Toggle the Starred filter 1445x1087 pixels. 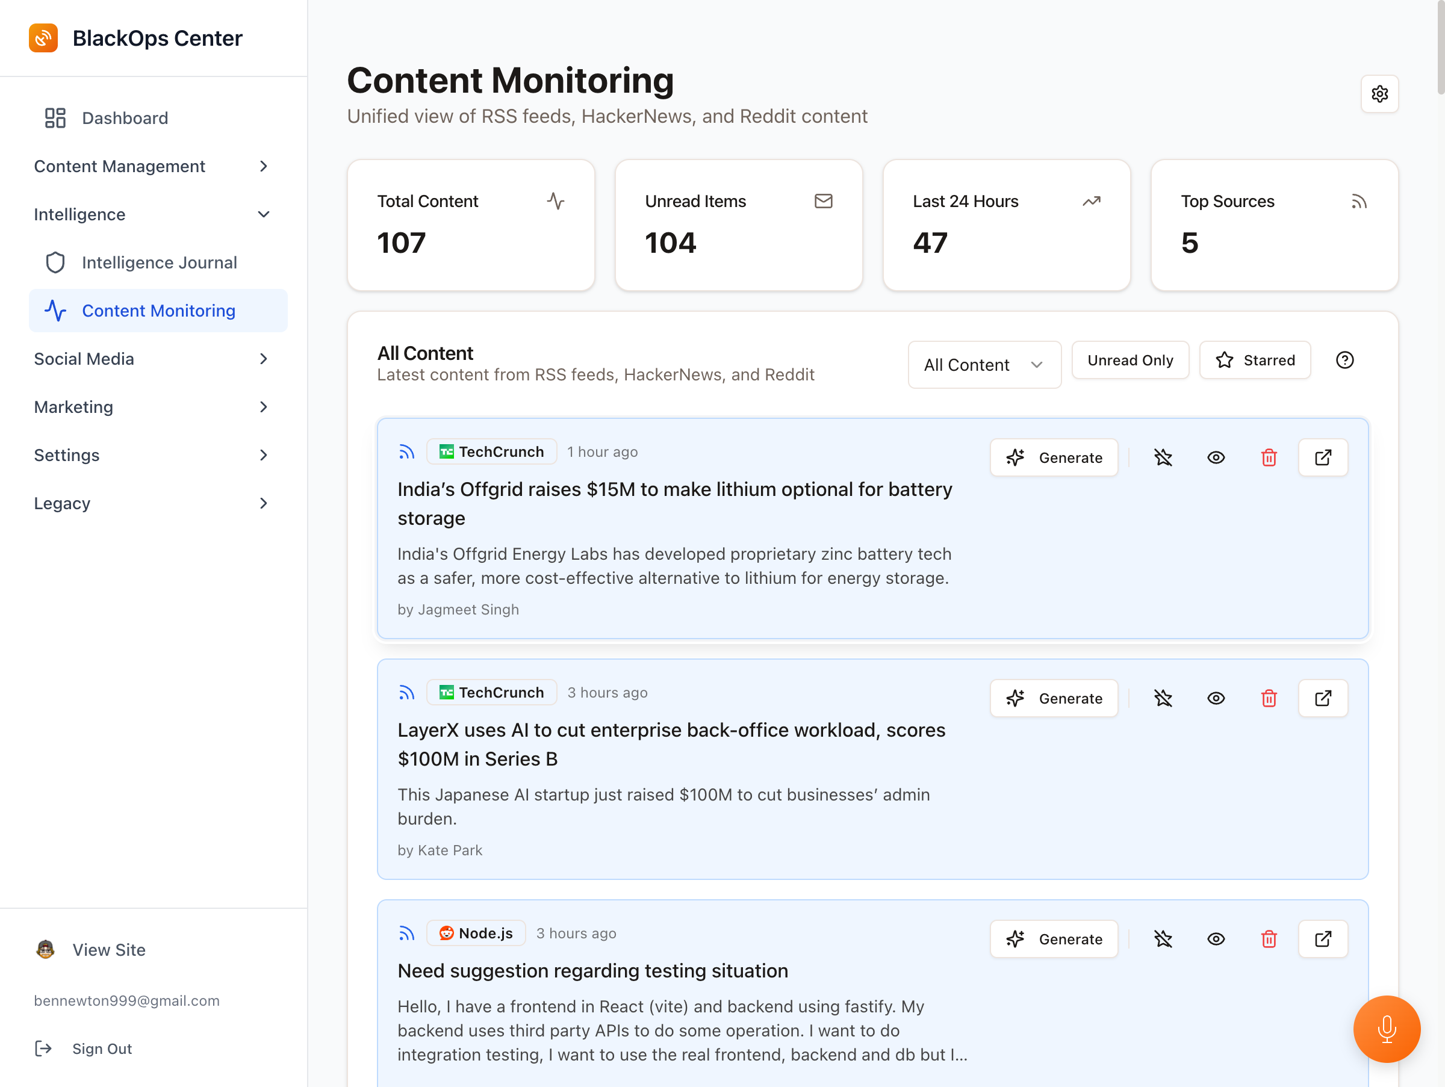1254,360
